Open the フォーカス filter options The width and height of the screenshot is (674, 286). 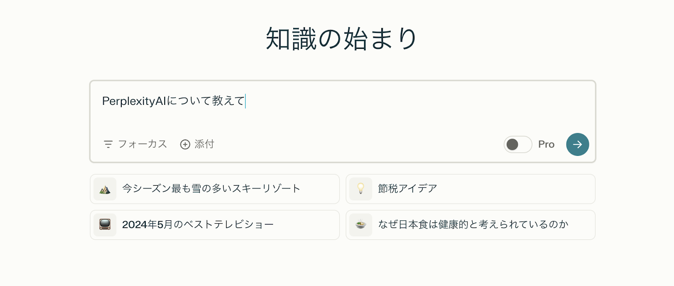pos(135,144)
